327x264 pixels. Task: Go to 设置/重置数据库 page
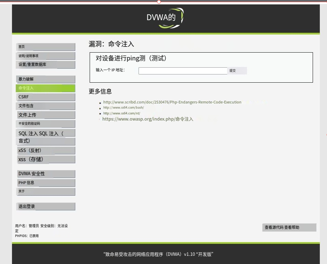coord(45,65)
